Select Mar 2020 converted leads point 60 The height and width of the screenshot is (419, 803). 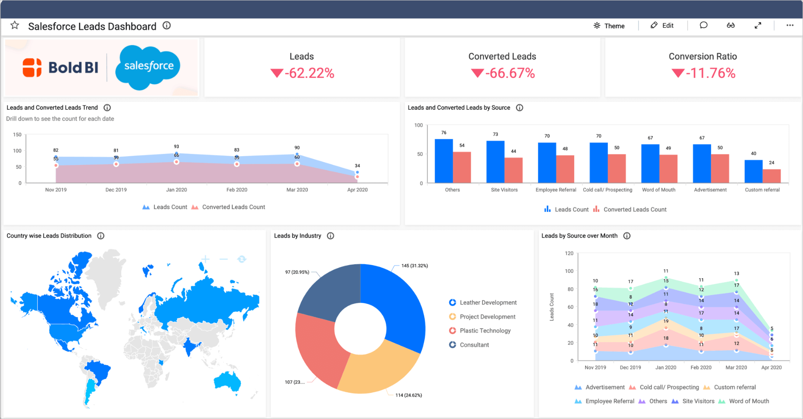[x=297, y=164]
